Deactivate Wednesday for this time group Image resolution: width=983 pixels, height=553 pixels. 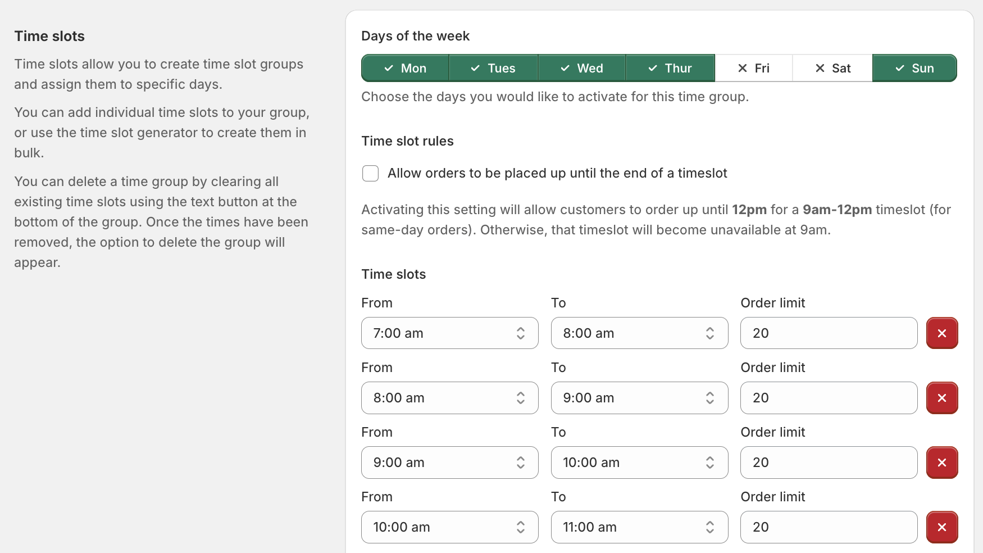tap(582, 67)
